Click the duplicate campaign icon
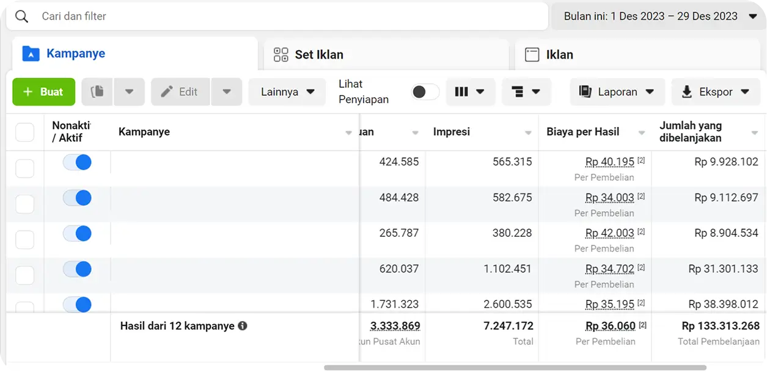767x373 pixels. [x=97, y=92]
